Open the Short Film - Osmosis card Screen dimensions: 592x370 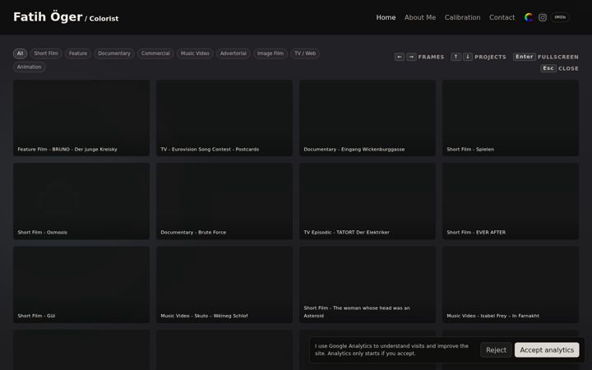point(81,201)
